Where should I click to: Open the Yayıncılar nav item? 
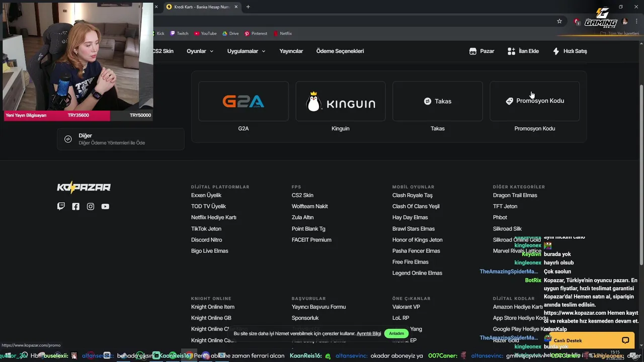click(x=291, y=51)
